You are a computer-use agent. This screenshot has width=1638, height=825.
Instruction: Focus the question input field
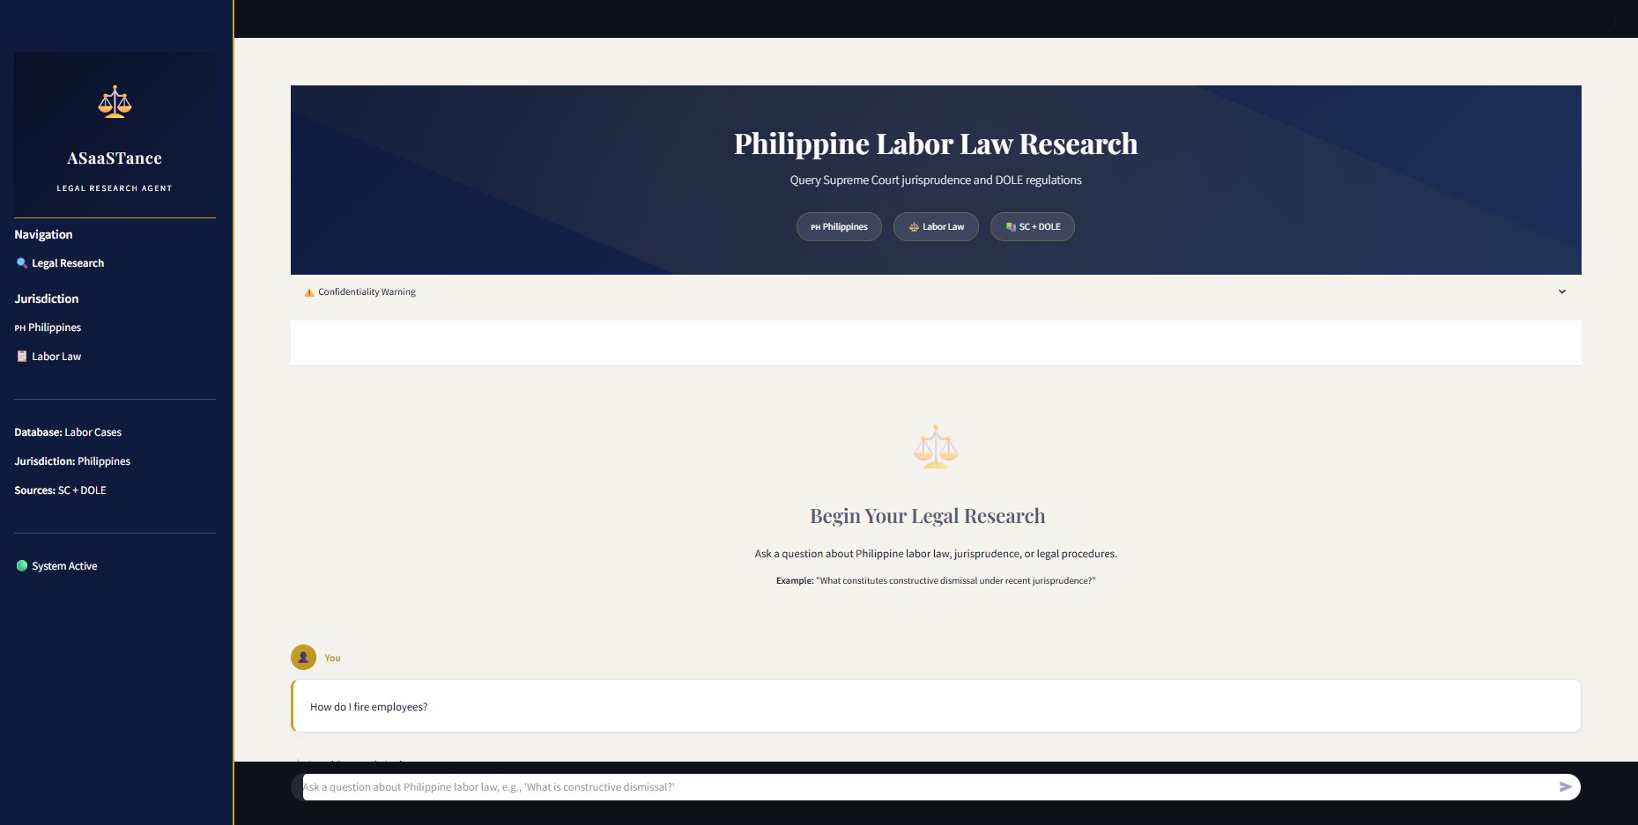tap(925, 787)
